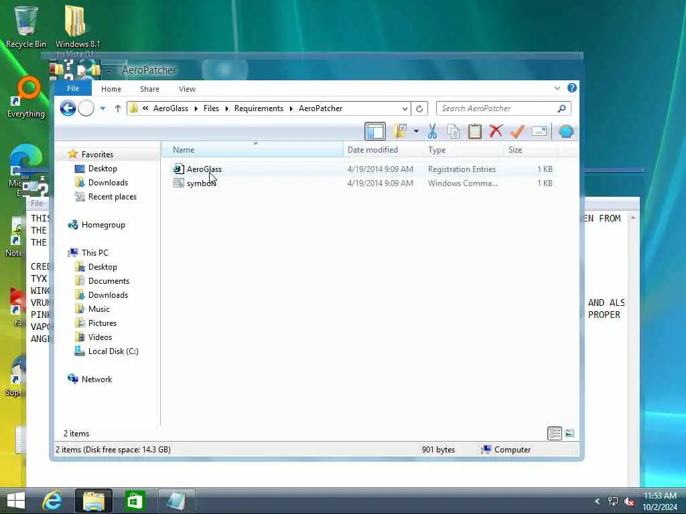The image size is (686, 514).
Task: Cut selection with the scissors icon
Action: pos(432,131)
